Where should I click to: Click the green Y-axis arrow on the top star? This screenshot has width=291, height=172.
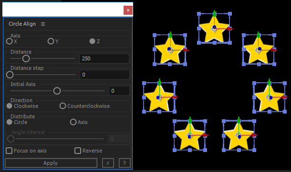(215, 13)
